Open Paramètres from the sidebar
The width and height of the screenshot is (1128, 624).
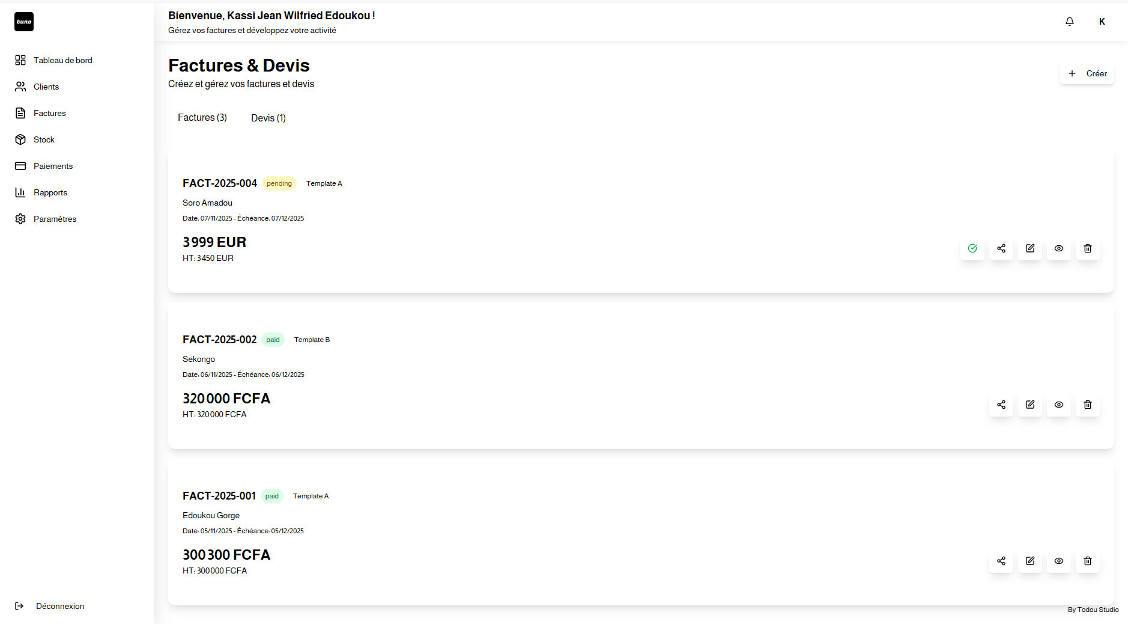[x=55, y=219]
